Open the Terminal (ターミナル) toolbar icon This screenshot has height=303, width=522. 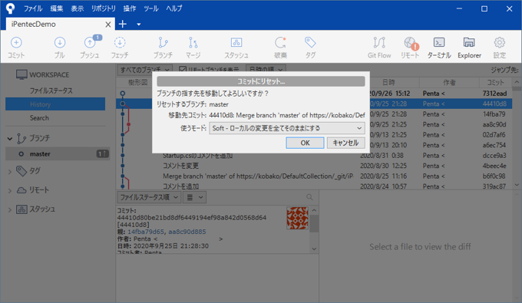point(439,42)
